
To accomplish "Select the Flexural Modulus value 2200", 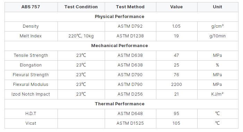I will click(x=176, y=85).
